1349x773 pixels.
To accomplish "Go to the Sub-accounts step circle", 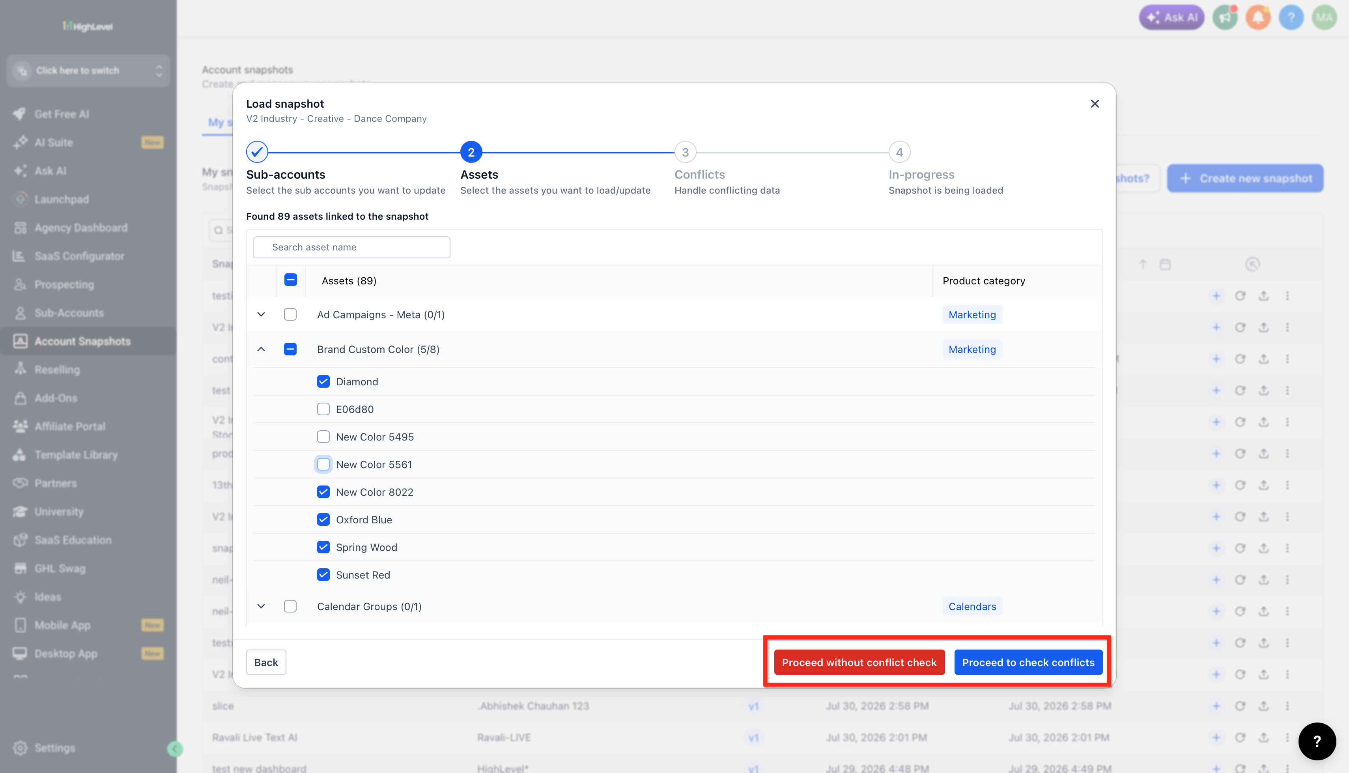I will [257, 152].
